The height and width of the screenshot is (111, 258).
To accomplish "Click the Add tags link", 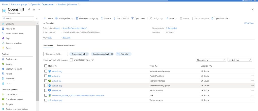I will coord(67,38).
